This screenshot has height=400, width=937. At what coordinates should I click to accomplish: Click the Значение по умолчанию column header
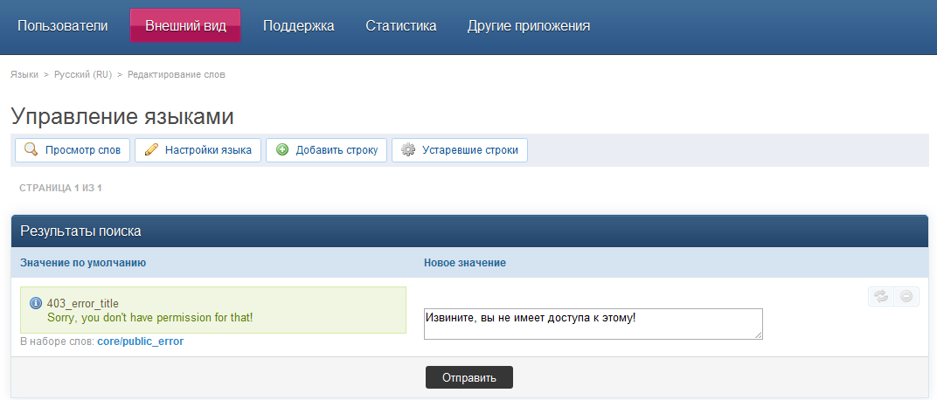pos(83,263)
